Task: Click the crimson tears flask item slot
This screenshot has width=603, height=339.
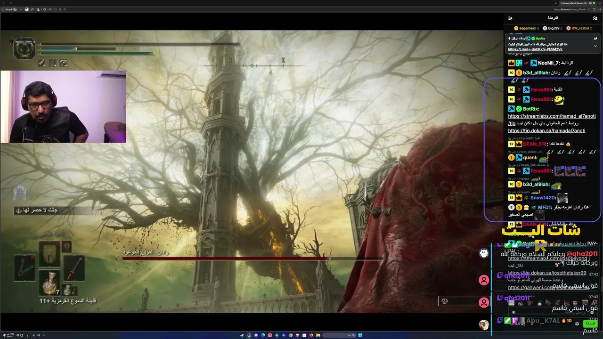Action: point(49,283)
